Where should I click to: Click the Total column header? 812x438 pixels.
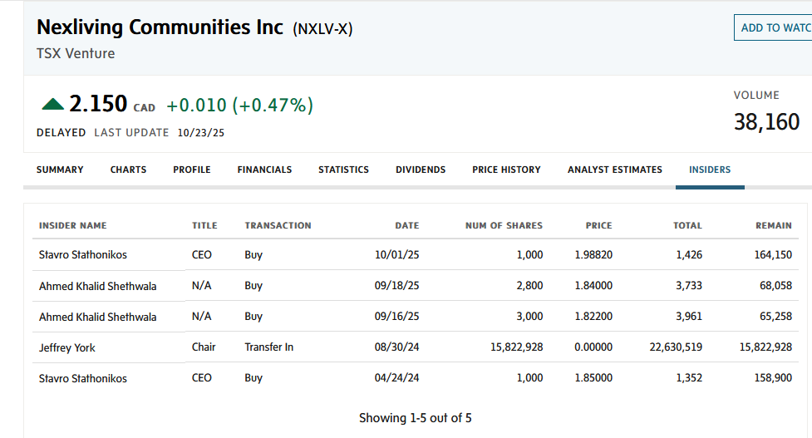pyautogui.click(x=687, y=226)
